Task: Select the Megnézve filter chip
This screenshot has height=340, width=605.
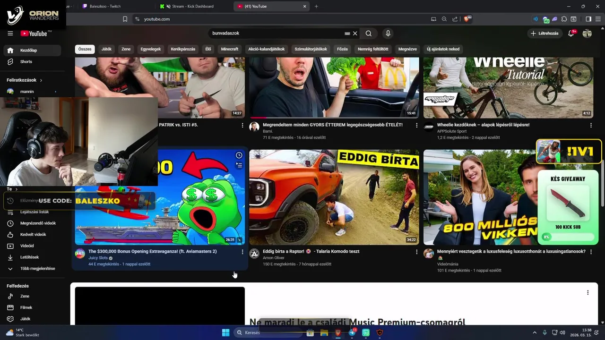Action: pyautogui.click(x=407, y=49)
